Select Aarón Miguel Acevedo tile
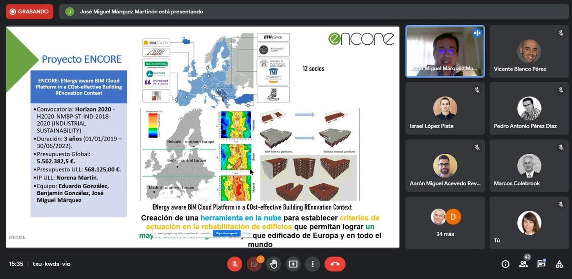This screenshot has width=572, height=279. 445,165
